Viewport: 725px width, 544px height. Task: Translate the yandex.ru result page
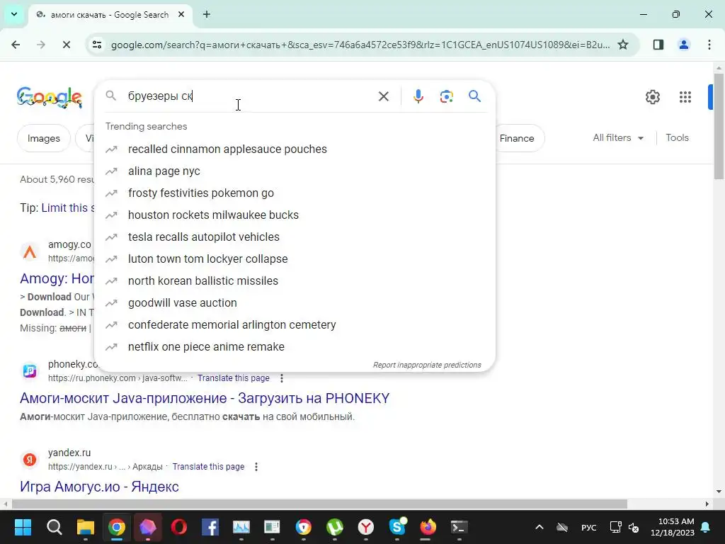click(208, 466)
